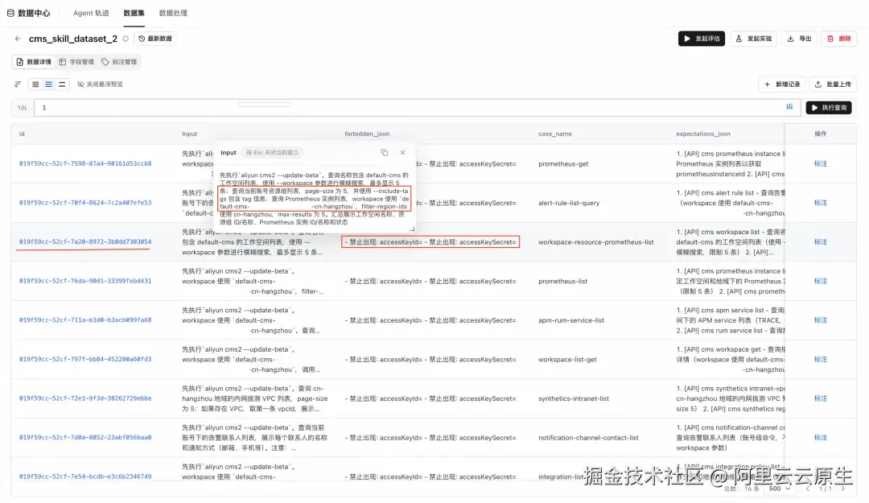
Task: Switch to the 数据集 tab
Action: [134, 13]
